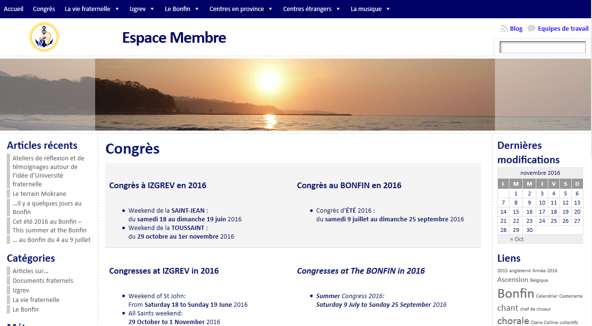Expand the Izgrev menu dropdown arrow
The width and height of the screenshot is (592, 326).
pos(152,9)
